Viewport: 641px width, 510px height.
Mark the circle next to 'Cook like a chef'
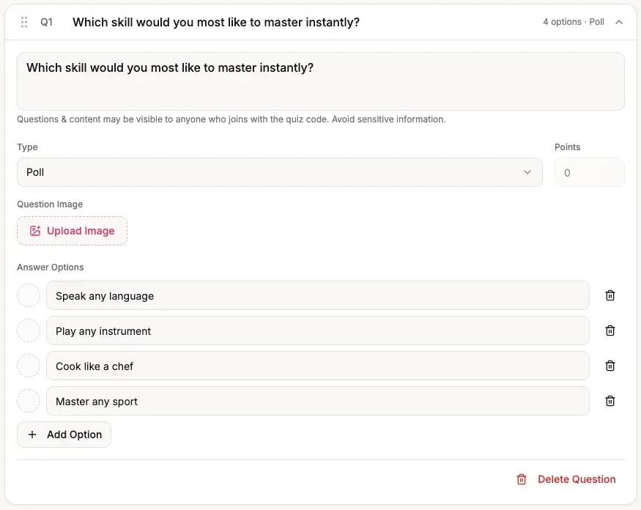[x=29, y=366]
